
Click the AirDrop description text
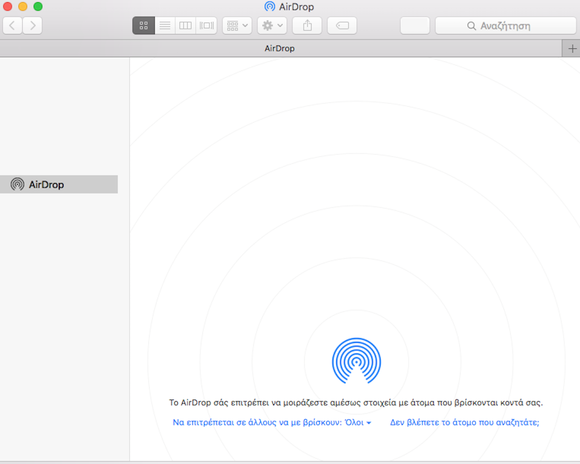[356, 402]
